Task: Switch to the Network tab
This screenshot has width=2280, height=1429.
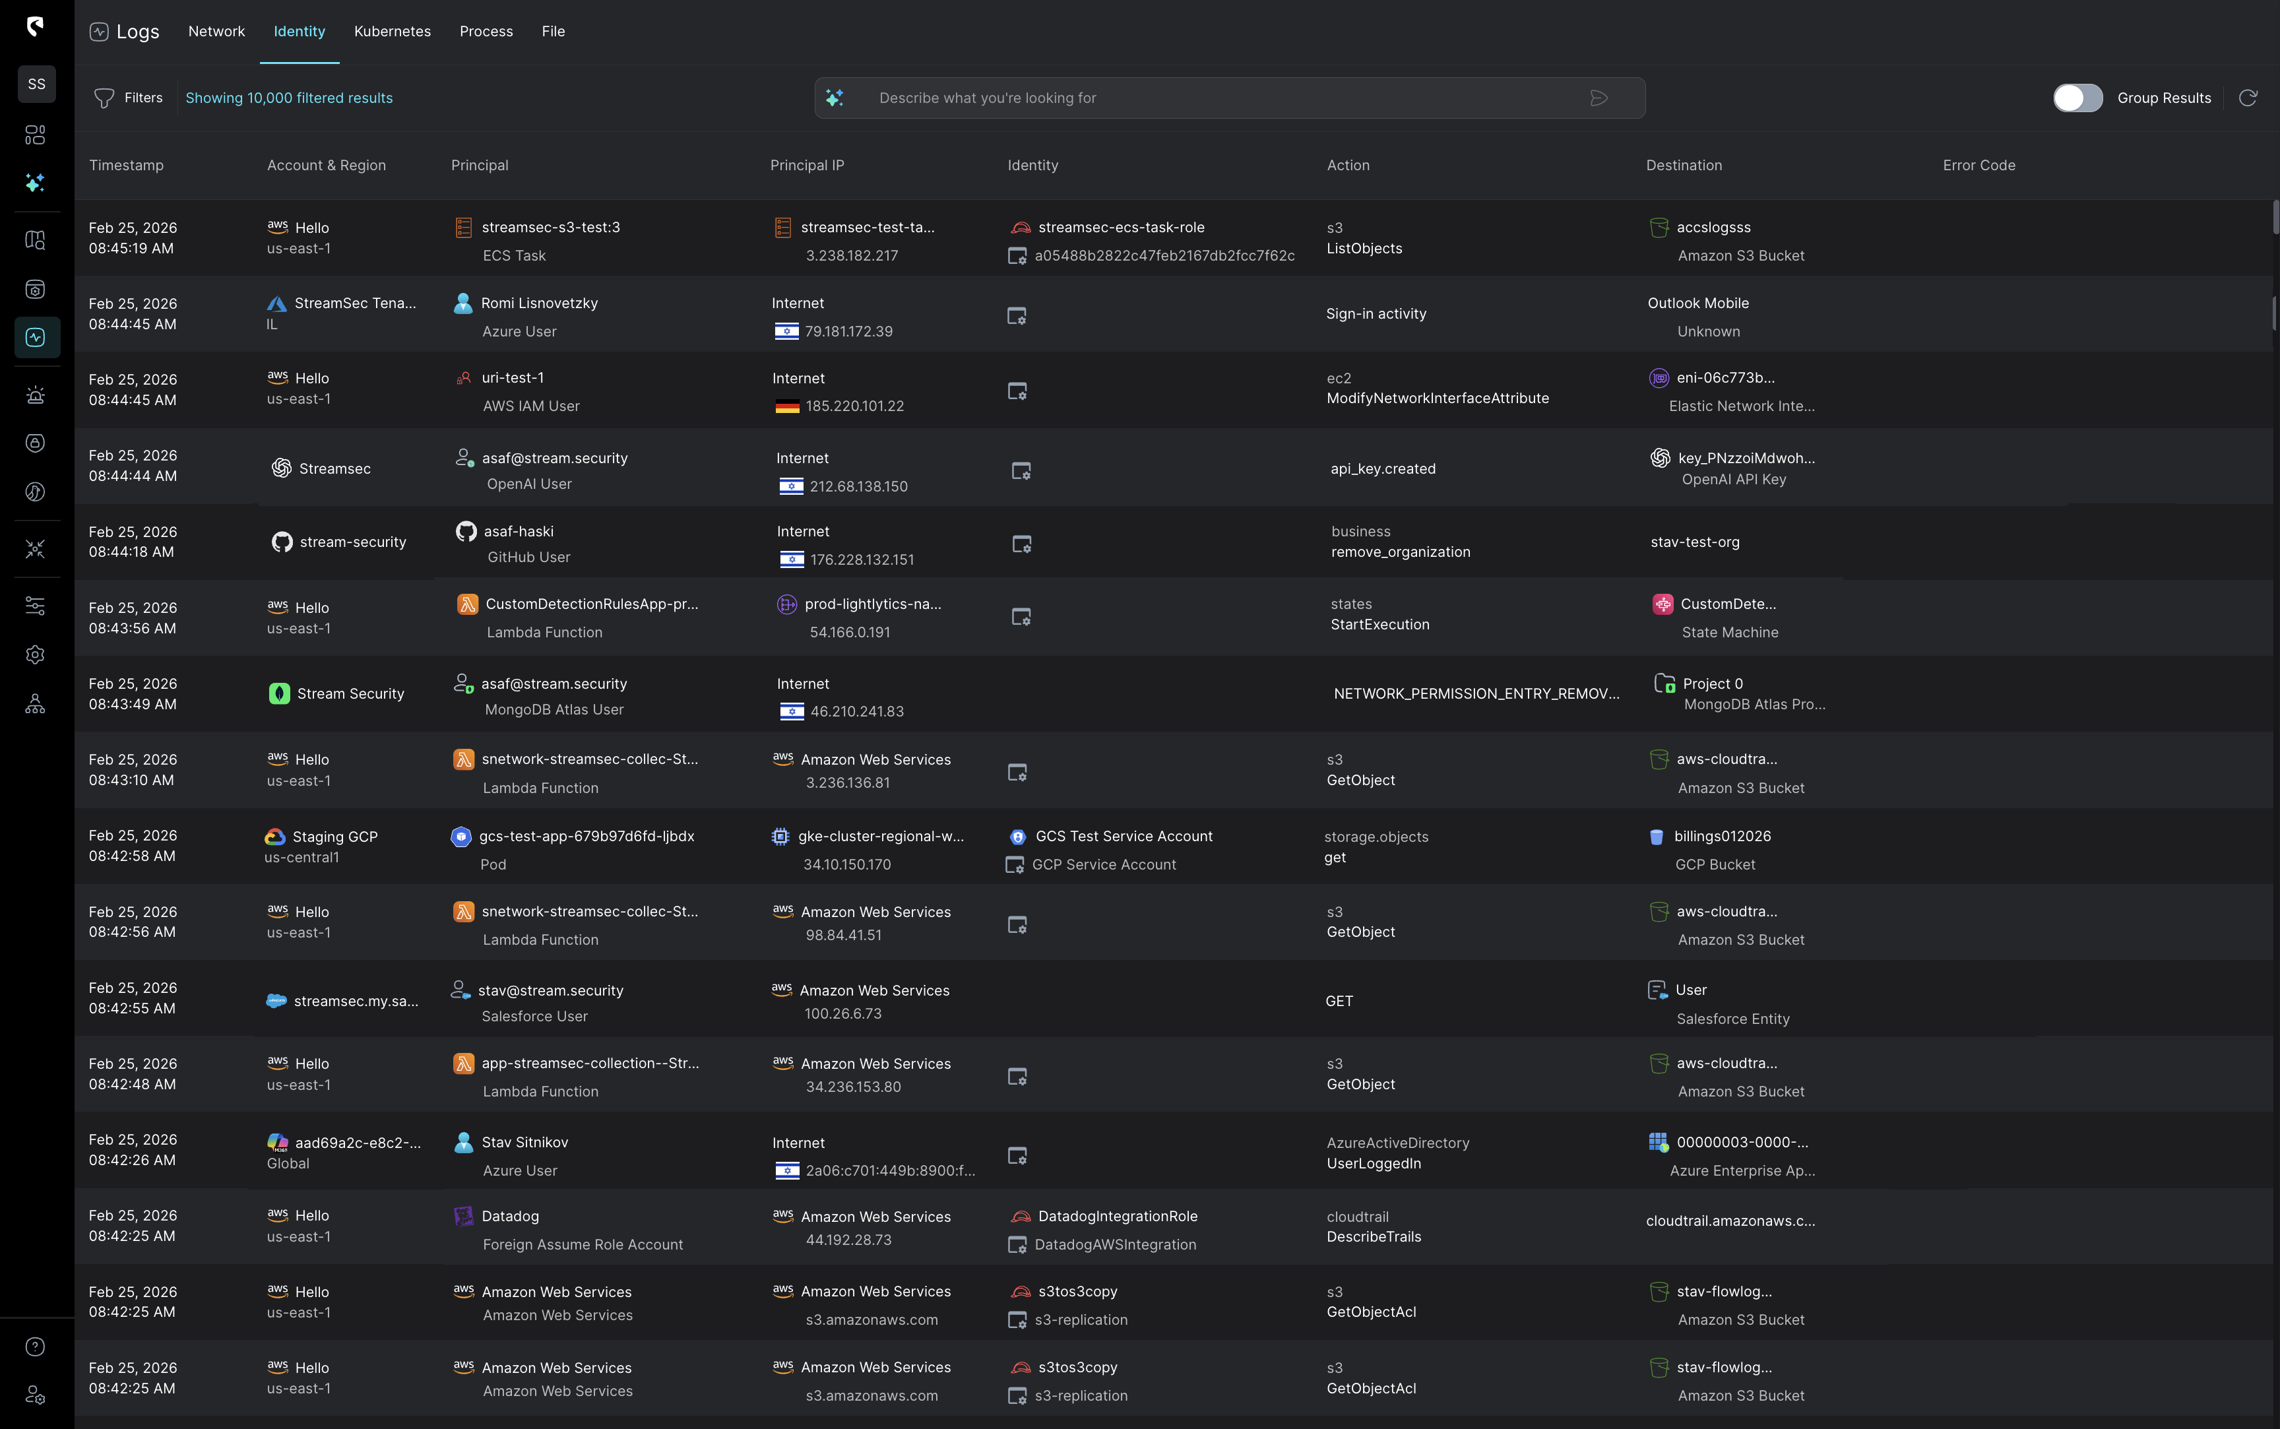Action: [x=216, y=31]
